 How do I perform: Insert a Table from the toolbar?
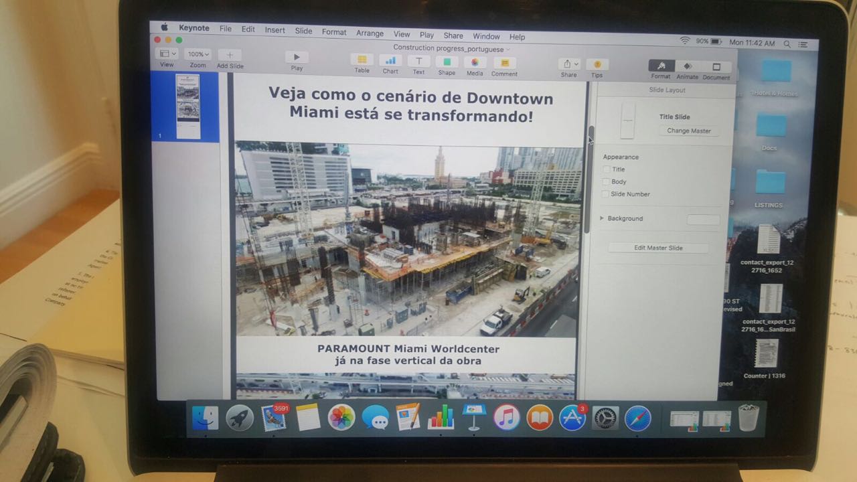click(x=362, y=60)
